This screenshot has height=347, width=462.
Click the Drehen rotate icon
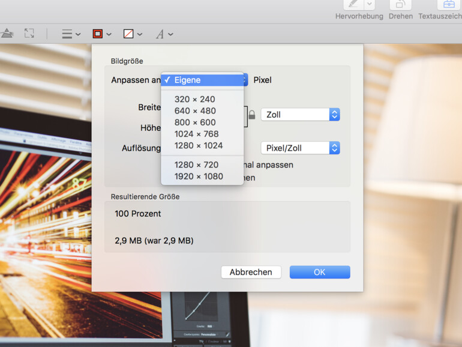400,4
